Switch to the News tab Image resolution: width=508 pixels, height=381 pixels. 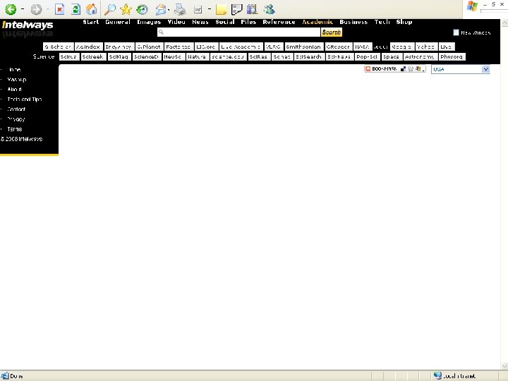pyautogui.click(x=200, y=22)
